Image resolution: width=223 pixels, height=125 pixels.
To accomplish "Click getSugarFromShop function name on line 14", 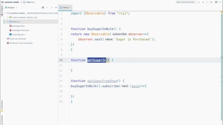I will 102,81.
